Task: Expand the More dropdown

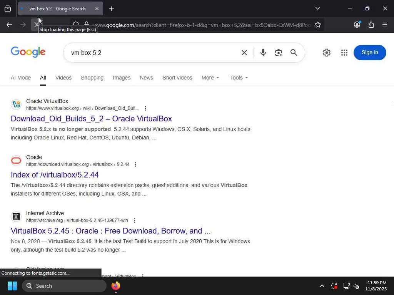Action: pyautogui.click(x=210, y=78)
